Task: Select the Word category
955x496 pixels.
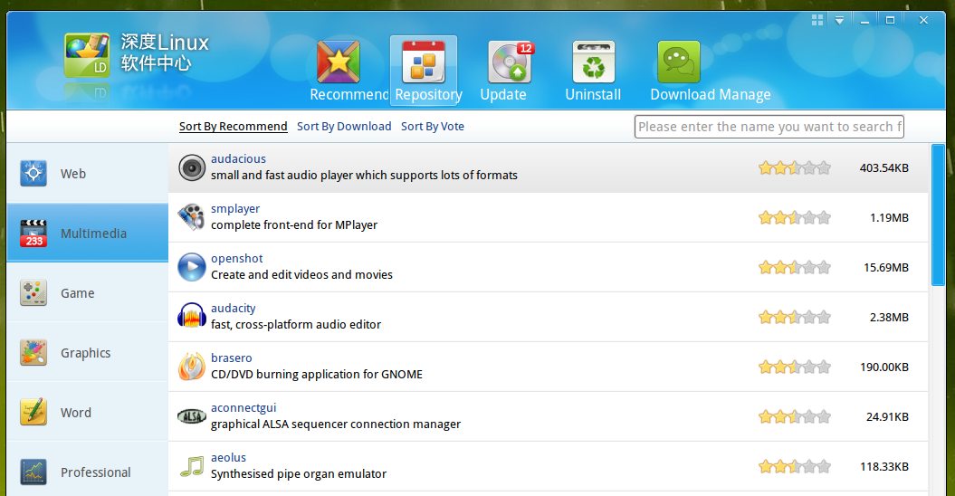Action: click(x=87, y=412)
